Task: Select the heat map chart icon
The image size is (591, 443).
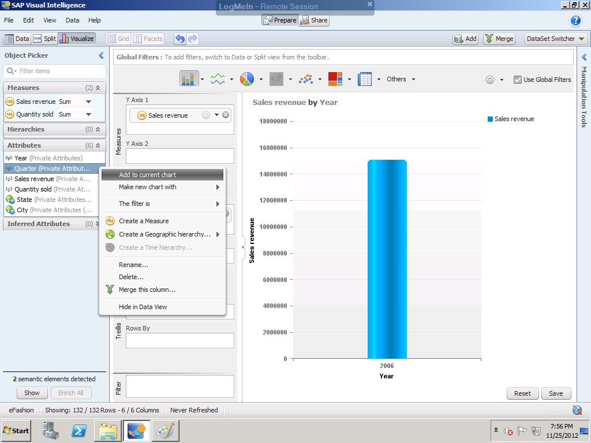Action: (x=335, y=79)
